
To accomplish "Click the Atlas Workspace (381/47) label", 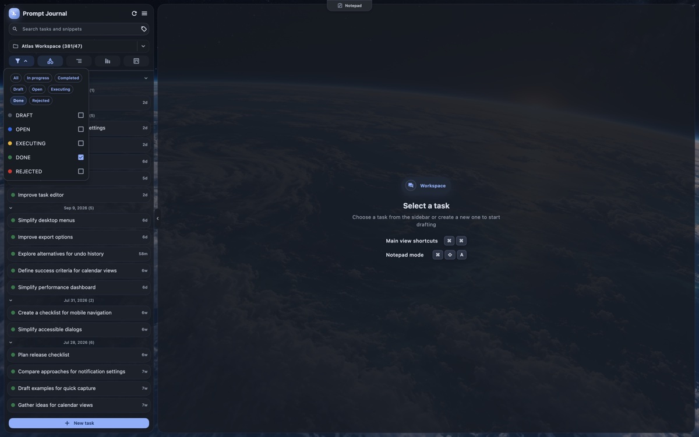I will pos(52,46).
